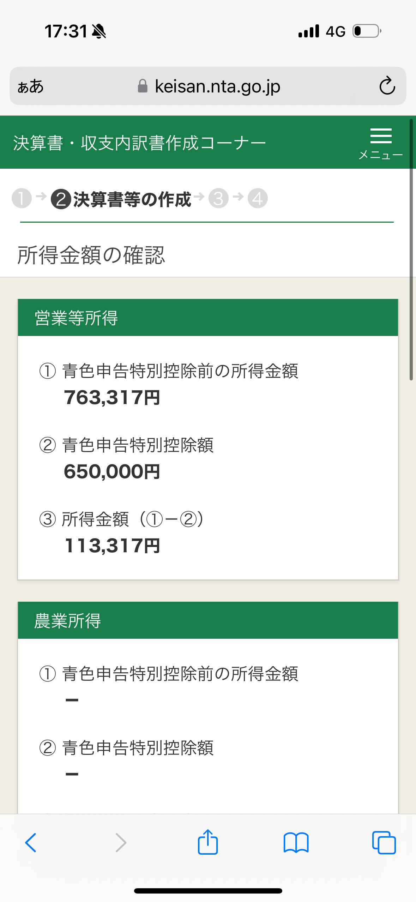This screenshot has width=416, height=902.
Task: Tap the Safari back arrow
Action: tap(31, 843)
